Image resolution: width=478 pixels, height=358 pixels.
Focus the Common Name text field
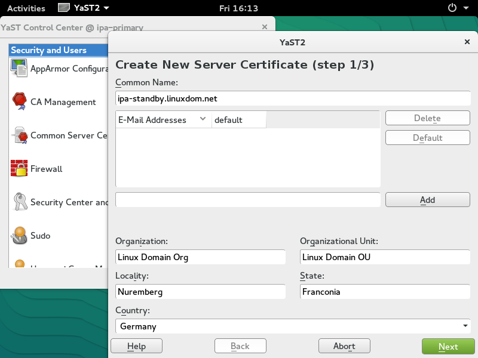[x=293, y=98]
